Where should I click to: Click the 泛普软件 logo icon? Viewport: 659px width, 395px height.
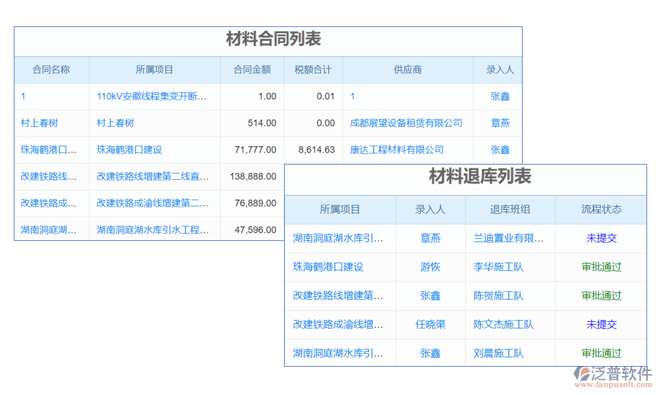click(x=583, y=375)
